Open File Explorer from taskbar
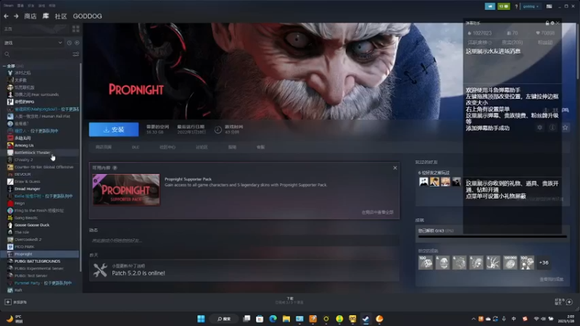Screen dimensions: 580x326 pos(286,319)
